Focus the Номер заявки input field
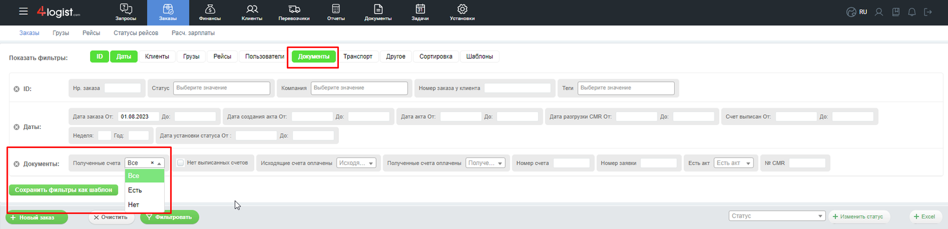 658,163
